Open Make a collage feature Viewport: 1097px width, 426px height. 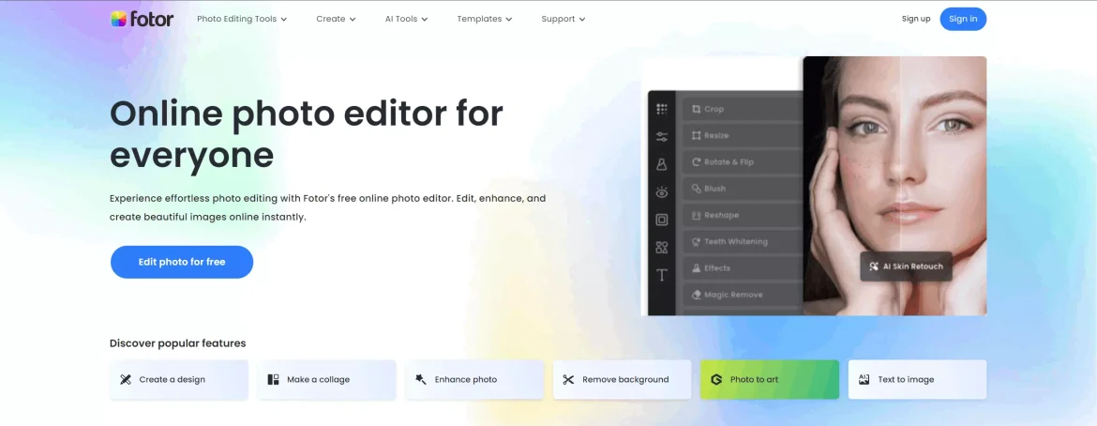(x=326, y=380)
